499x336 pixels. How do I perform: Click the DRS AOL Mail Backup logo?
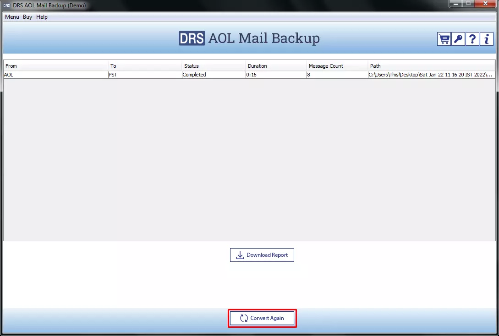(249, 38)
